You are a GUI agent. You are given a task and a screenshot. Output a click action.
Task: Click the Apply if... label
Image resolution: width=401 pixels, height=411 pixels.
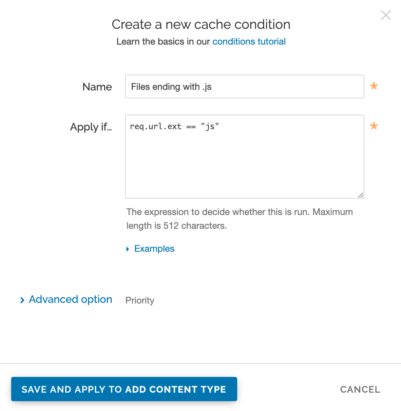91,127
